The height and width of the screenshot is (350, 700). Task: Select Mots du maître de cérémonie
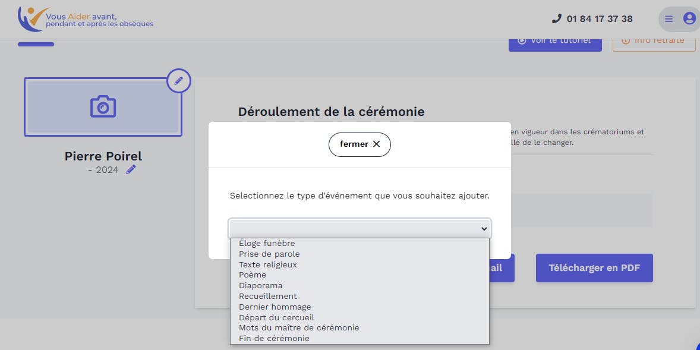pyautogui.click(x=360, y=327)
